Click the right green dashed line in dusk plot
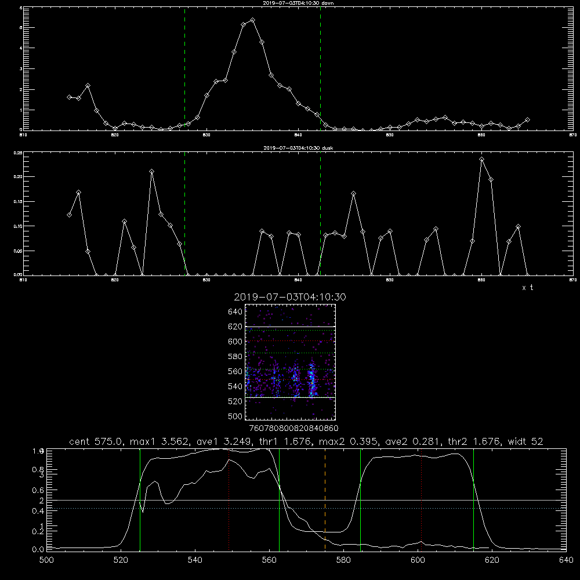This screenshot has width=580, height=580. point(320,213)
